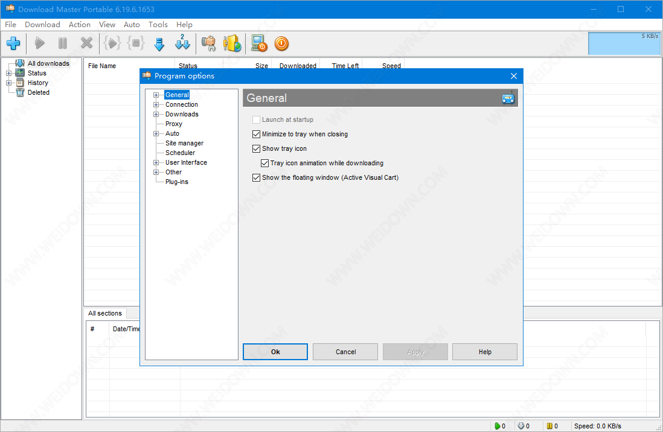Select Proxy in the options tree
663x432 pixels.
coord(174,124)
